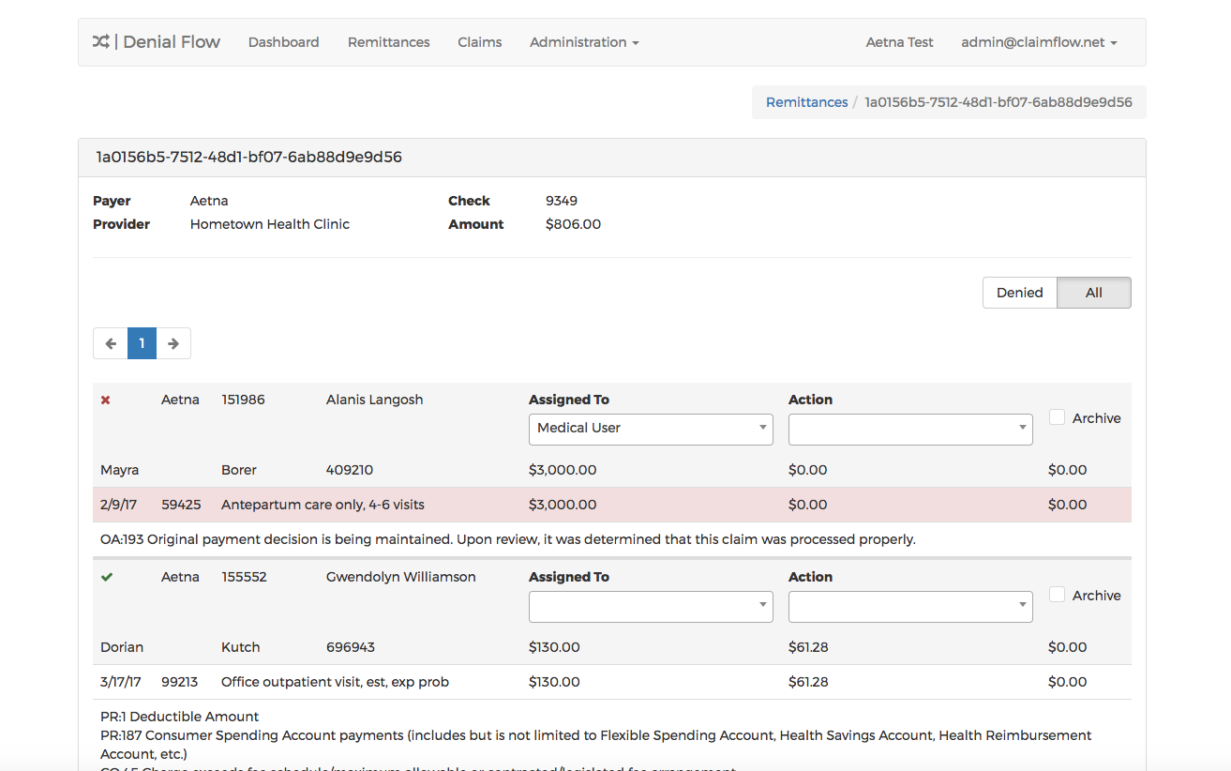The height and width of the screenshot is (771, 1231).
Task: Click $3,000.00 in Mayra Borer row
Action: point(563,470)
